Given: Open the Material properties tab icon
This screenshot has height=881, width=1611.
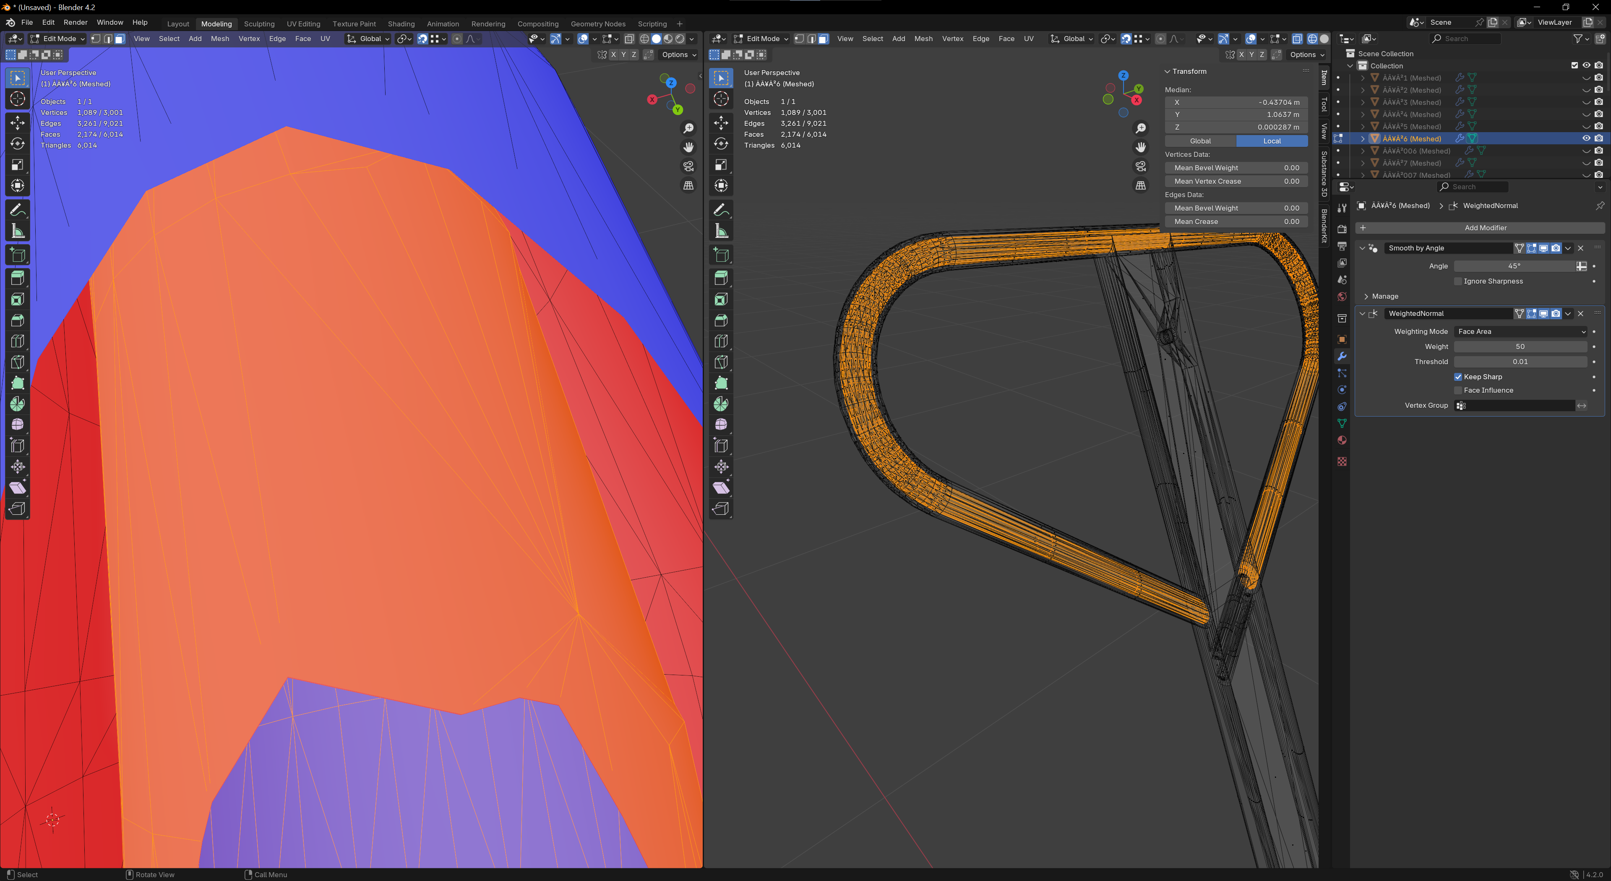Looking at the screenshot, I should point(1342,440).
